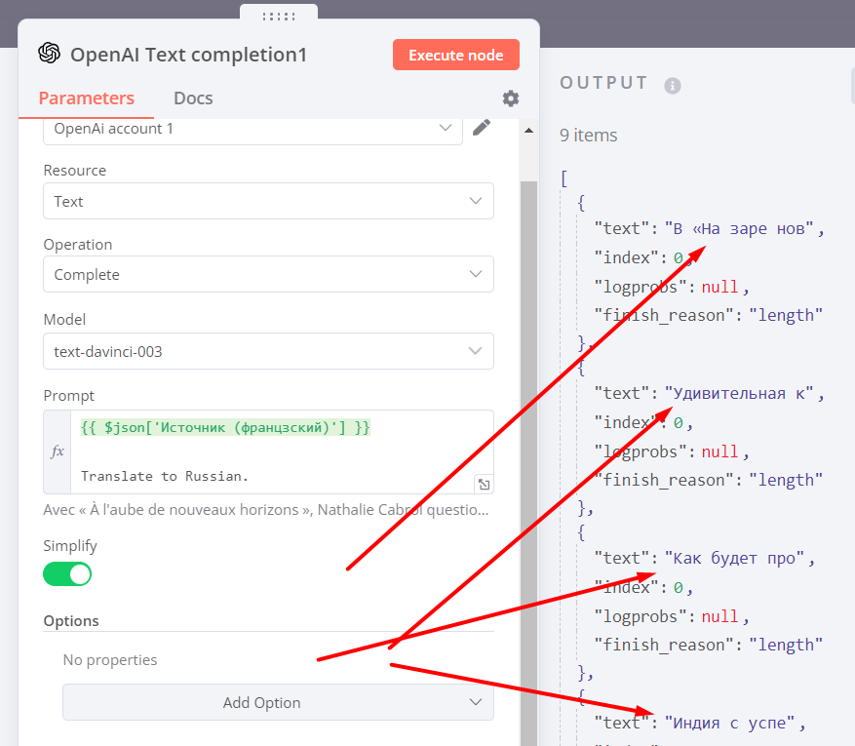Click the scrollbar up arrow

529,130
